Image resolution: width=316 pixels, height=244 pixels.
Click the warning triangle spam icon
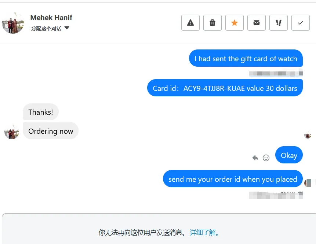tap(190, 23)
